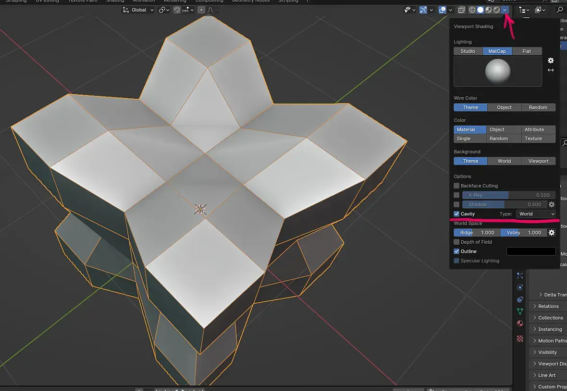Select material preview shading mode
The image size is (567, 391).
pos(489,10)
